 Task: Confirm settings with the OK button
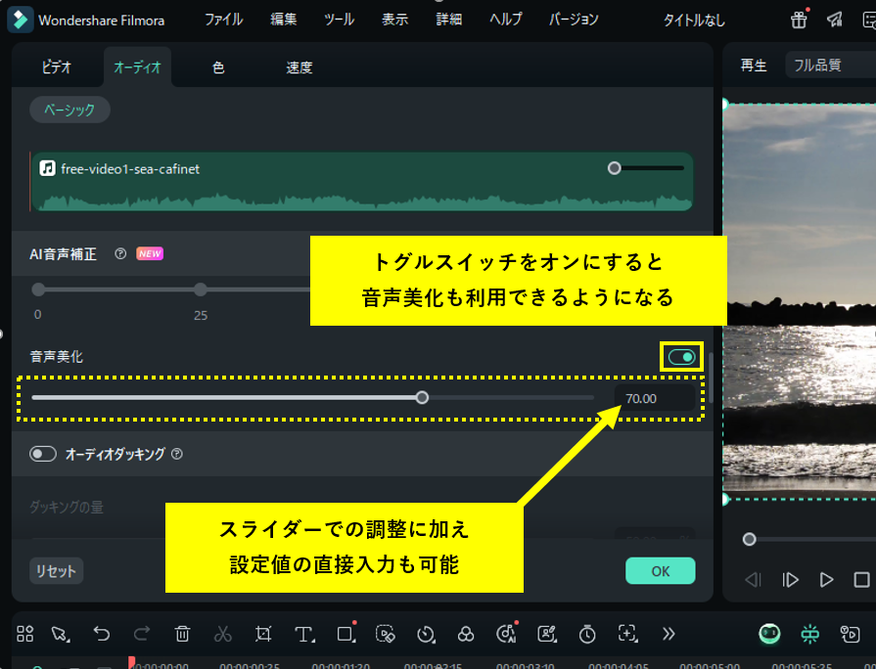click(660, 570)
